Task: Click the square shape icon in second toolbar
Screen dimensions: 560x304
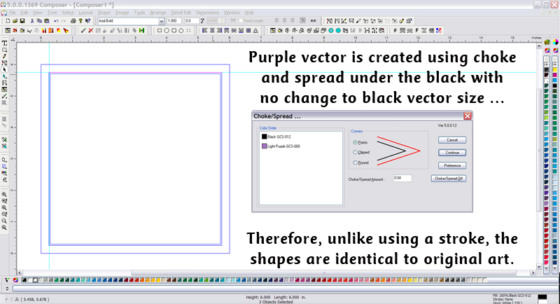Action: coord(160,31)
